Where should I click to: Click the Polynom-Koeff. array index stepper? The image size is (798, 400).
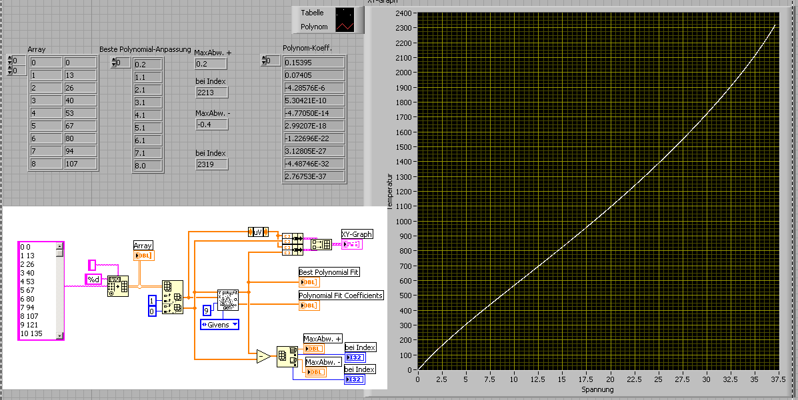[x=263, y=61]
